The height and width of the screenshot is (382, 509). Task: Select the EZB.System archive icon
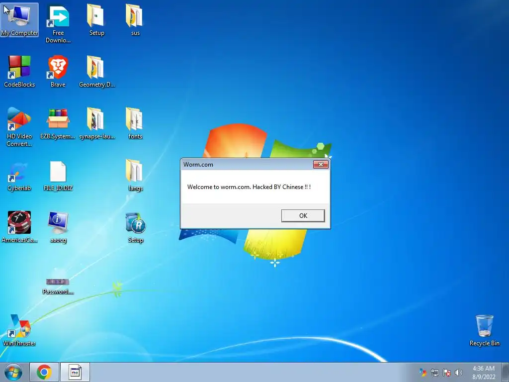[x=58, y=123]
